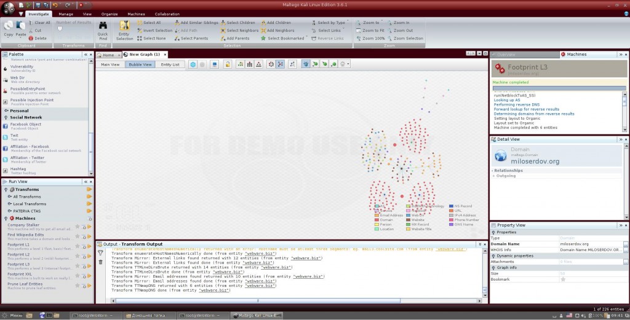Screen dimensions: 630x320
Task: Click Invert Selection button
Action: [x=154, y=31]
